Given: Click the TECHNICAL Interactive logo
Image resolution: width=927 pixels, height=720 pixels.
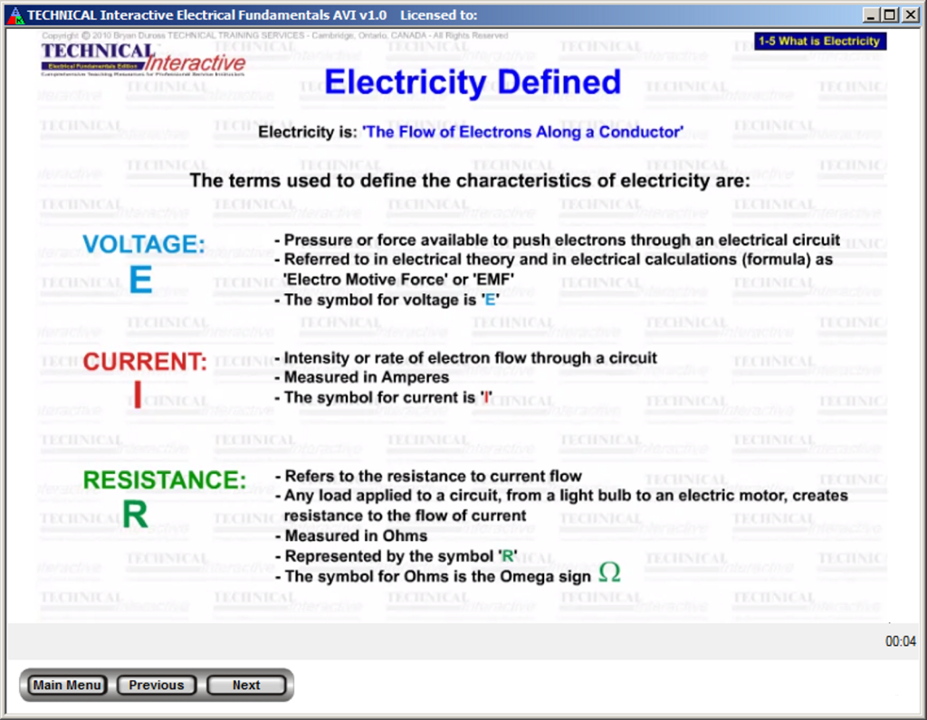Looking at the screenshot, I should [x=143, y=60].
